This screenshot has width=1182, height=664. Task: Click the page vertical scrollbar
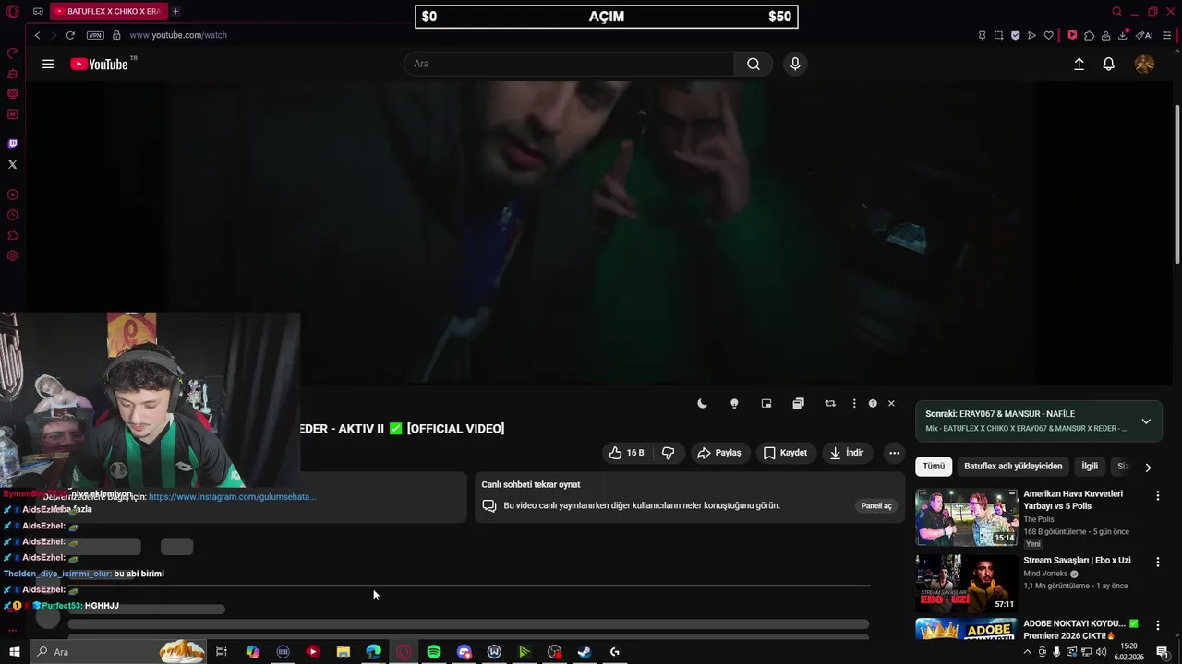1176,184
